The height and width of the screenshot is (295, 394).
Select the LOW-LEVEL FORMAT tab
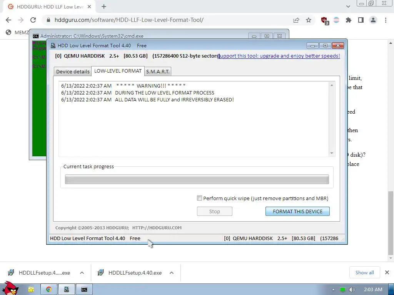point(118,71)
